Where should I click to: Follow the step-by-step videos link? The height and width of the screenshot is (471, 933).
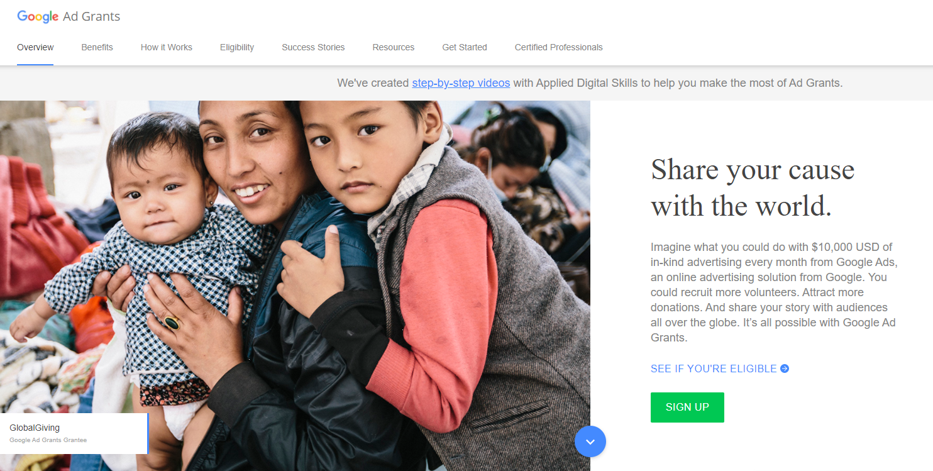pos(461,83)
